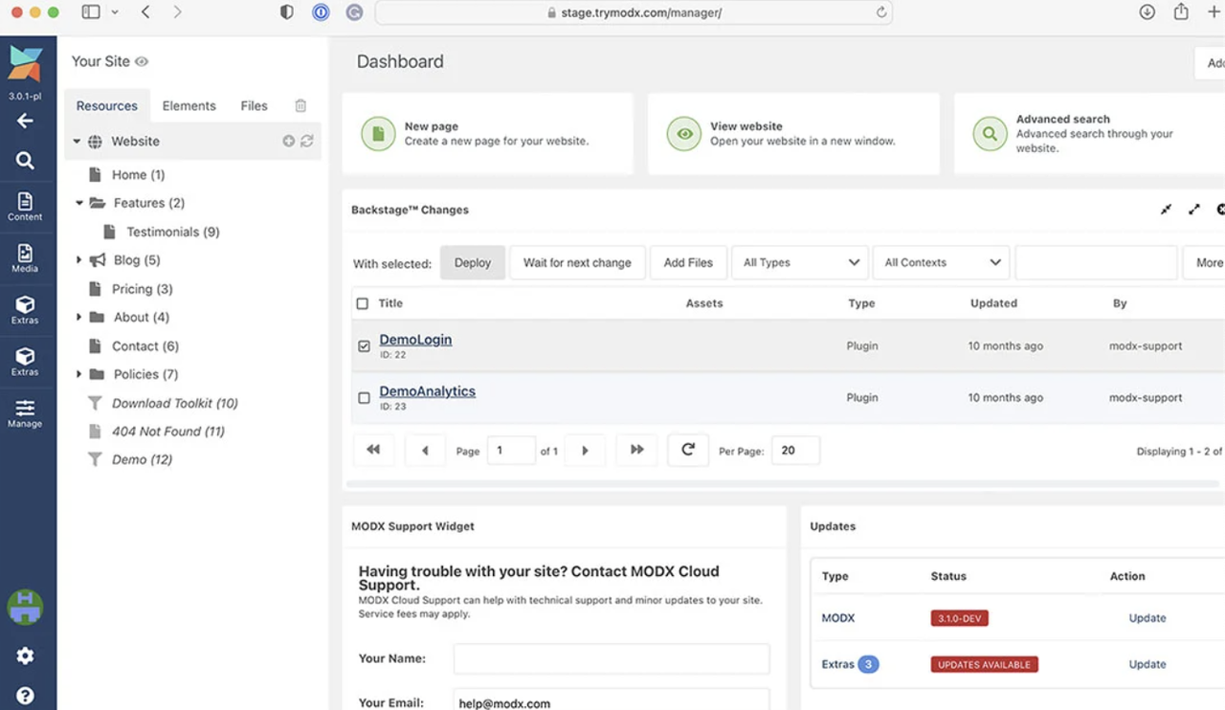The image size is (1225, 710).
Task: Toggle the Safari sidebar
Action: (x=91, y=12)
